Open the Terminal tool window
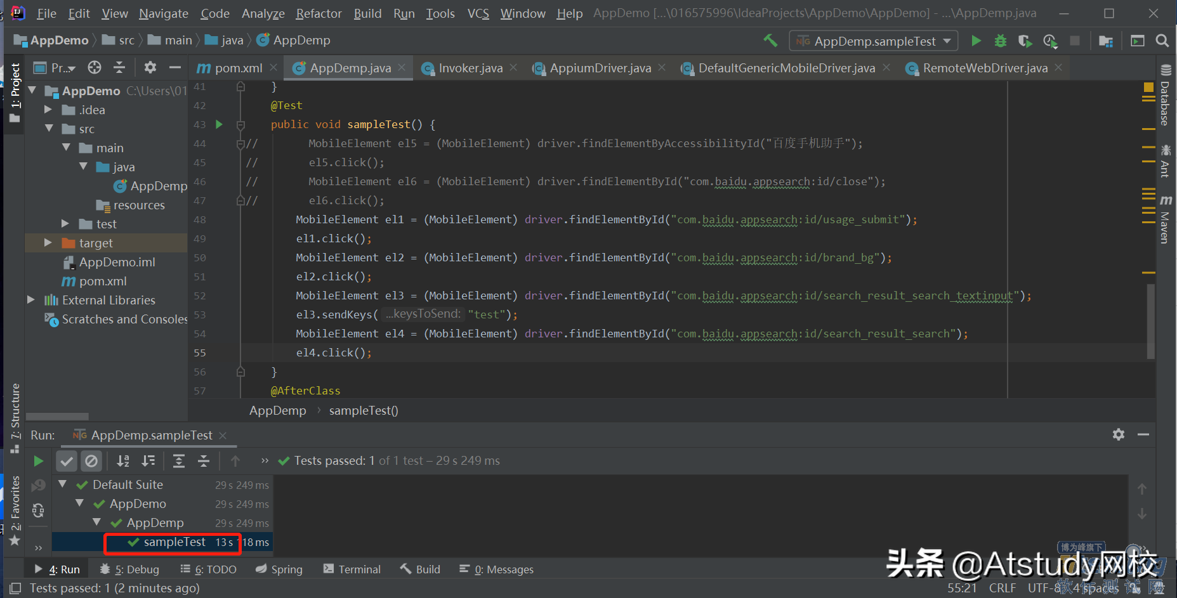 click(x=352, y=569)
